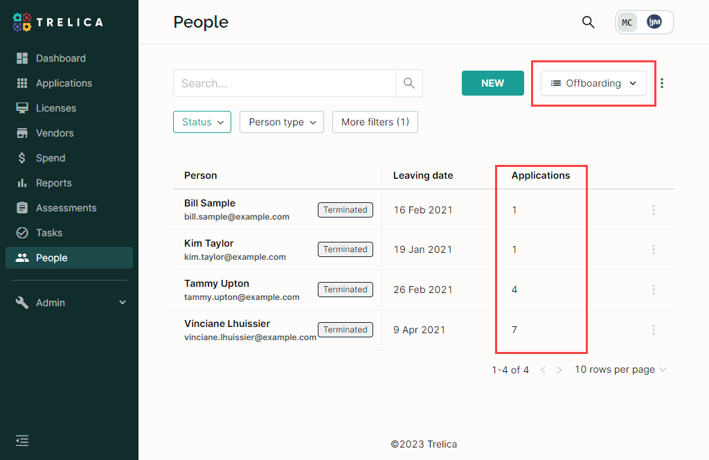Expand the Status filter dropdown
This screenshot has width=709, height=460.
coord(201,122)
